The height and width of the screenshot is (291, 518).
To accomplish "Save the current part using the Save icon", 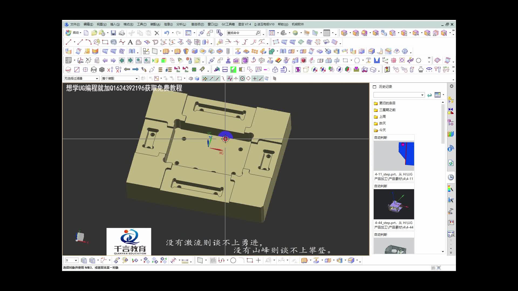I will [114, 33].
